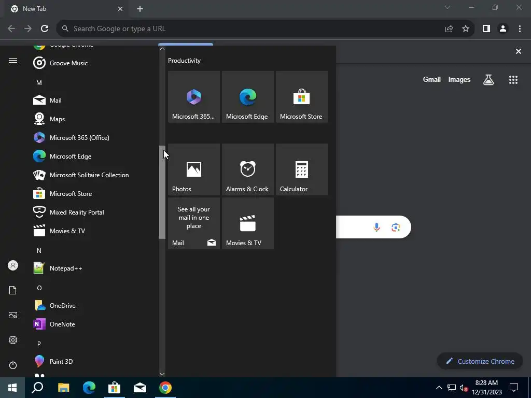The height and width of the screenshot is (398, 531).
Task: Open the Microsoft Store tile
Action: click(301, 97)
